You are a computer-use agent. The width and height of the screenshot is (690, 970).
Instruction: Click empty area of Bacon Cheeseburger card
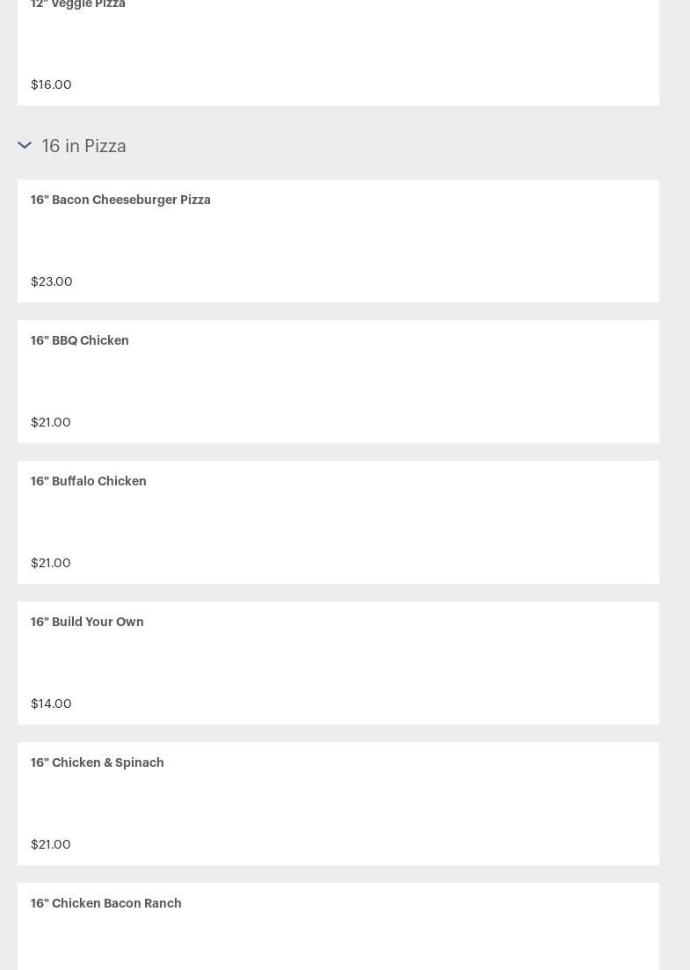338,241
